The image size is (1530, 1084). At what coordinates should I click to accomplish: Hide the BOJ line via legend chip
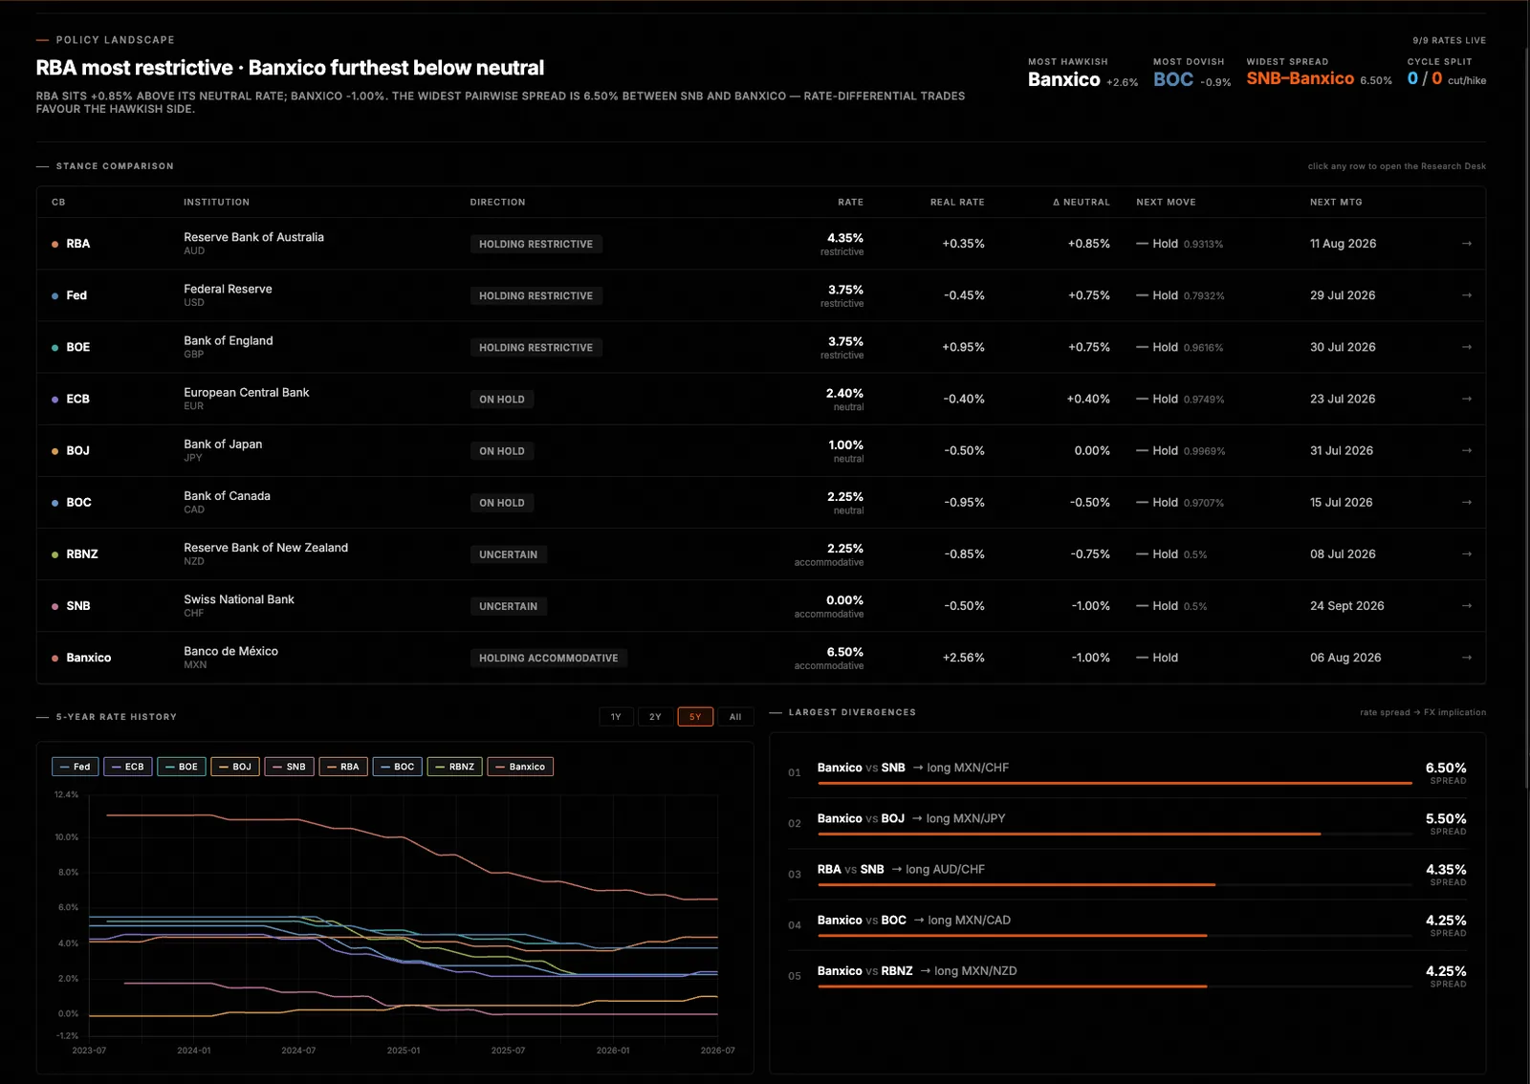(x=235, y=767)
